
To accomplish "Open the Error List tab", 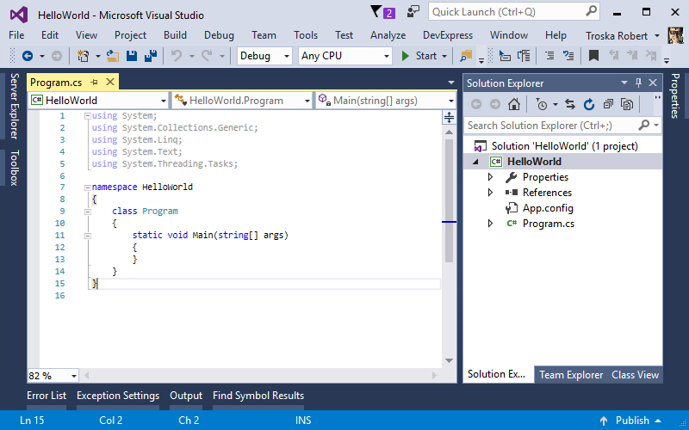I will pyautogui.click(x=47, y=396).
